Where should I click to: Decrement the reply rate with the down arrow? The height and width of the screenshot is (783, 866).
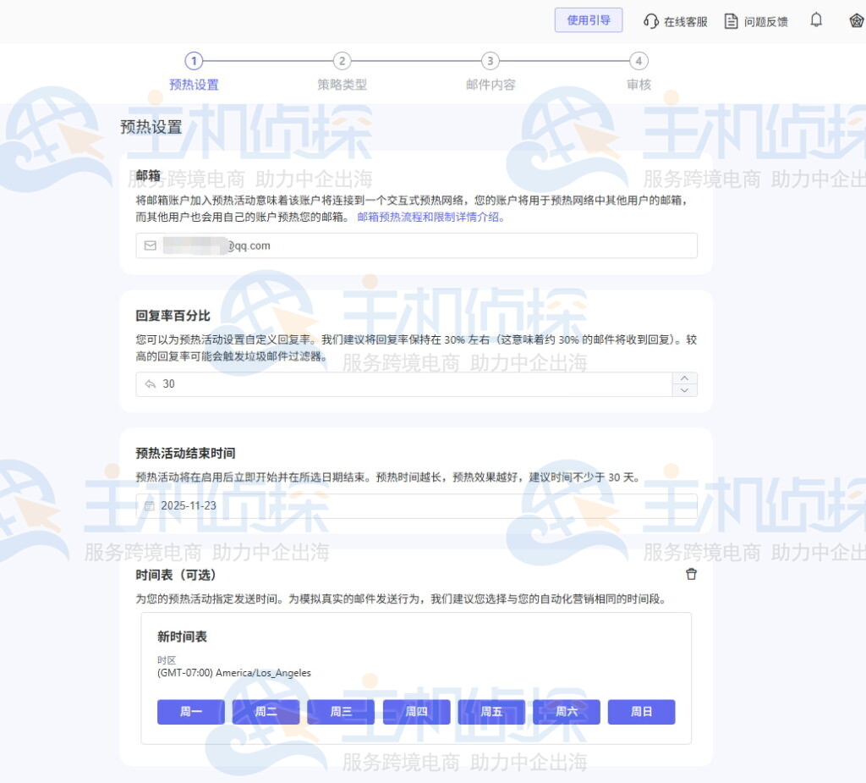pyautogui.click(x=684, y=389)
